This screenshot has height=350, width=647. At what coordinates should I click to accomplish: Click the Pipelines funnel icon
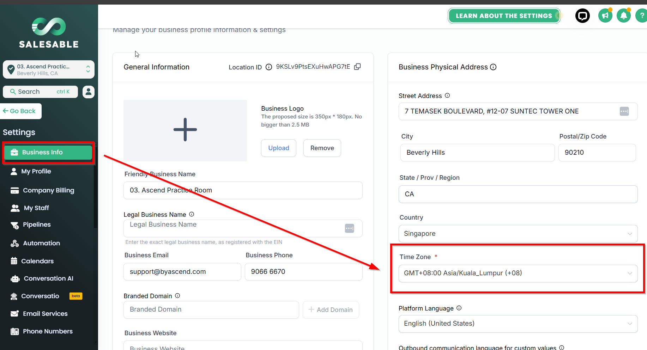pyautogui.click(x=15, y=225)
